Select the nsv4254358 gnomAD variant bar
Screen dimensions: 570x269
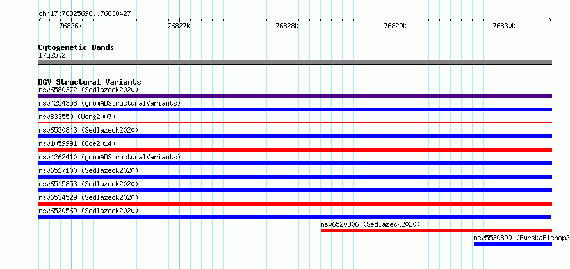[295, 110]
